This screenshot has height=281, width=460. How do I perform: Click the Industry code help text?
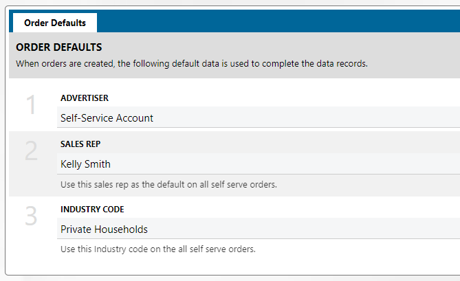coord(158,249)
